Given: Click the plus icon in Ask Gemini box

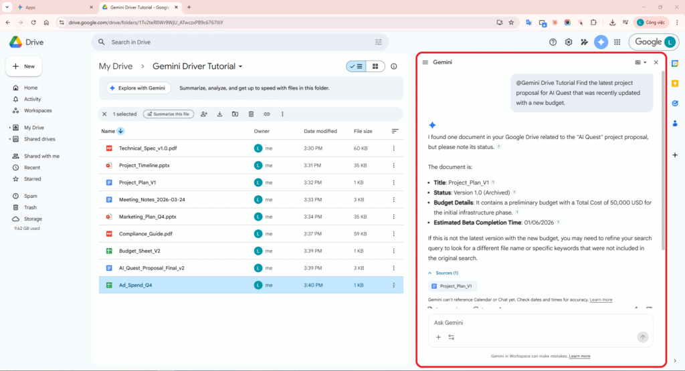Looking at the screenshot, I should pyautogui.click(x=438, y=338).
